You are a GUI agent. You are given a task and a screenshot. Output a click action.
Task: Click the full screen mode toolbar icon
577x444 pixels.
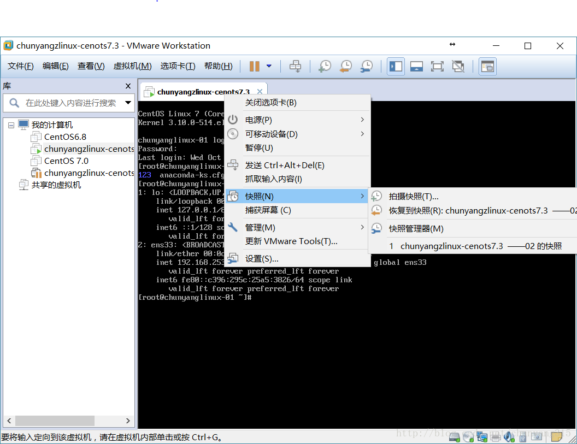(437, 67)
